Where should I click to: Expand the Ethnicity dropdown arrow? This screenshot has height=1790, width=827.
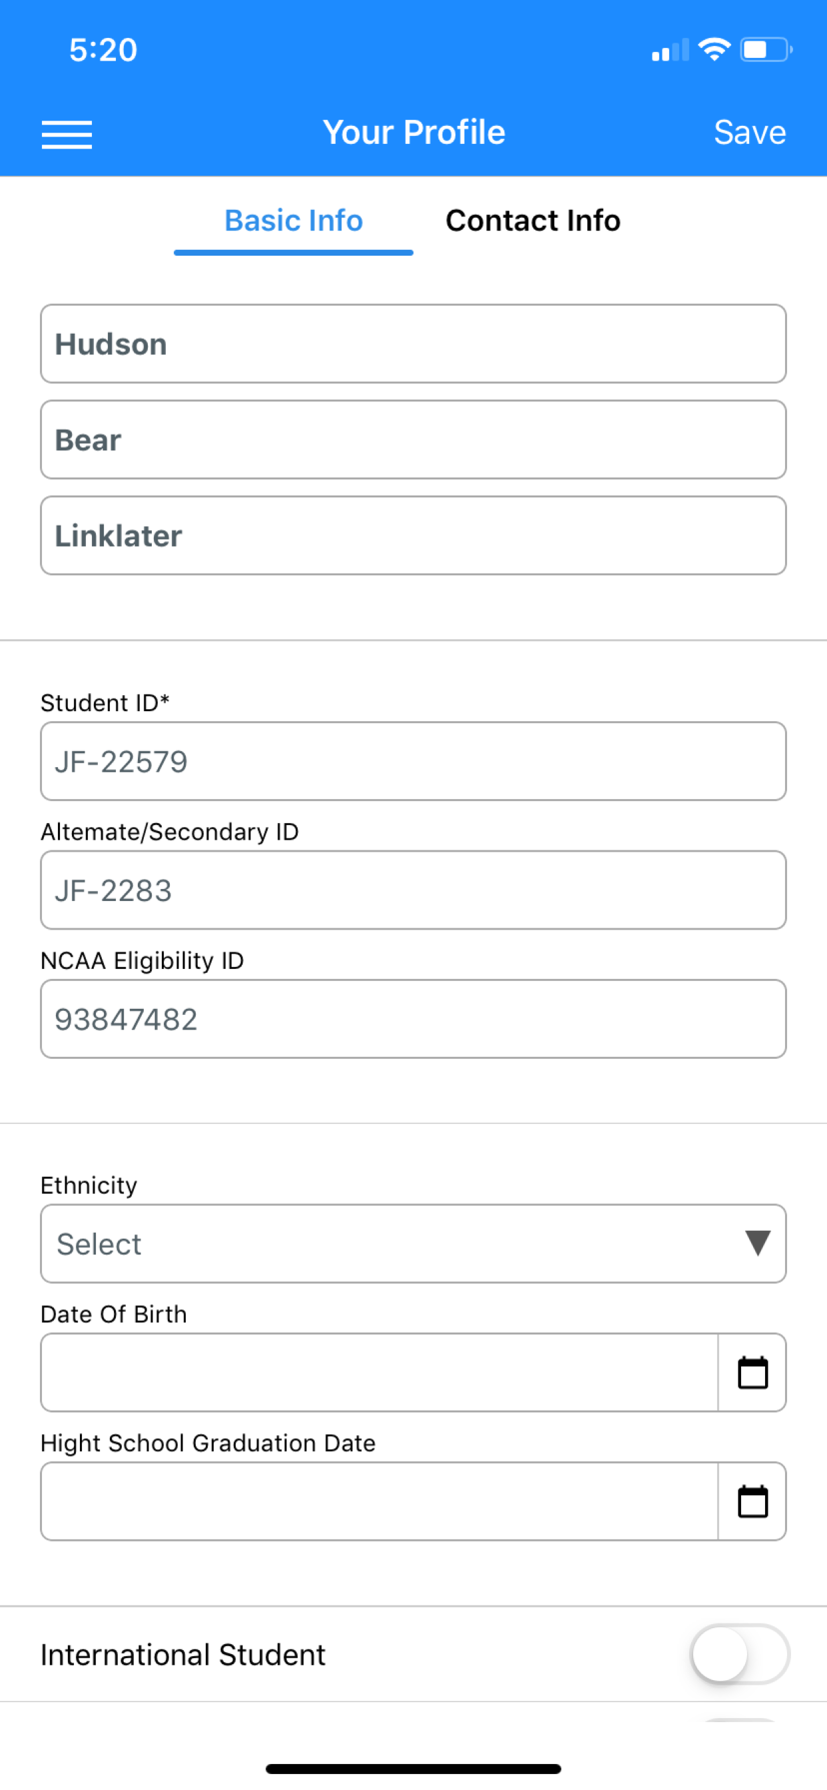pos(758,1243)
